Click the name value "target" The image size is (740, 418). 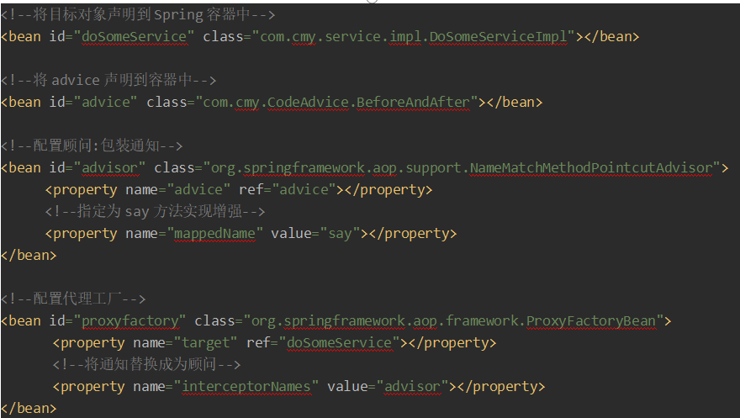click(206, 342)
